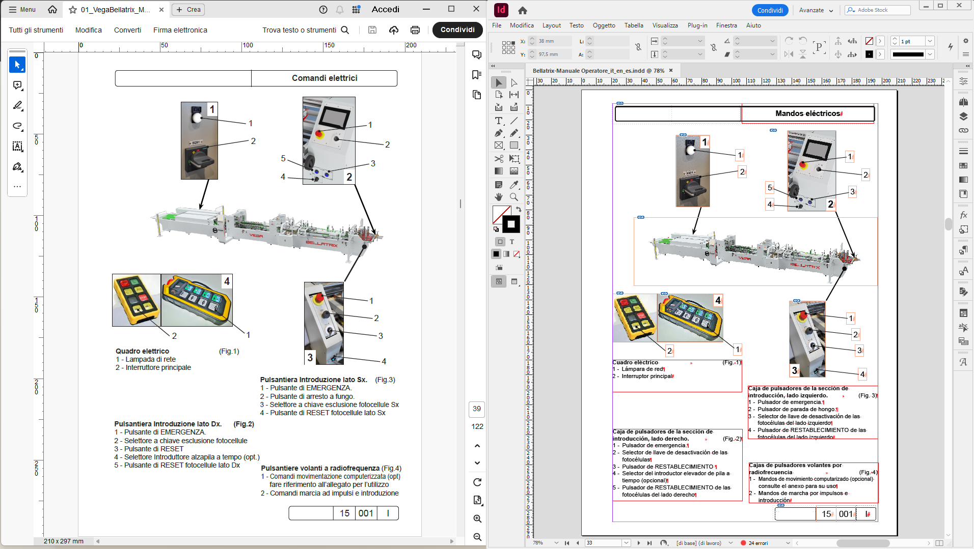The height and width of the screenshot is (549, 974).
Task: Toggle formatting affects text
Action: (x=512, y=242)
